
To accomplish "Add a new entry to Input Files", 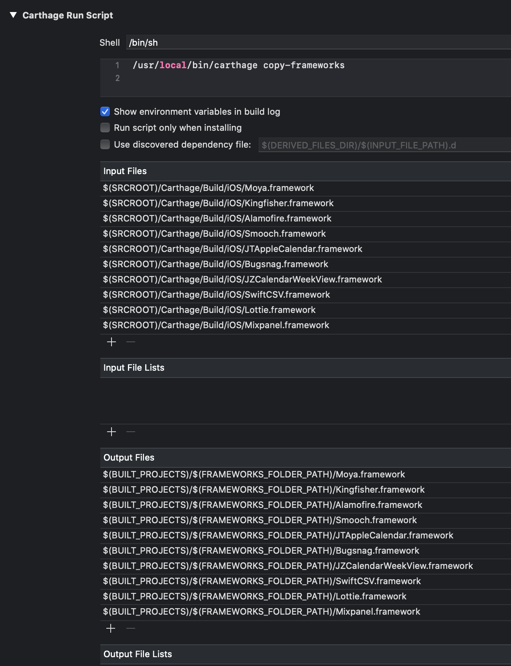I will (112, 342).
